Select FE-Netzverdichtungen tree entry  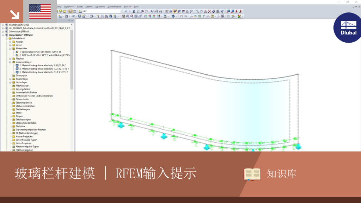[27, 133]
